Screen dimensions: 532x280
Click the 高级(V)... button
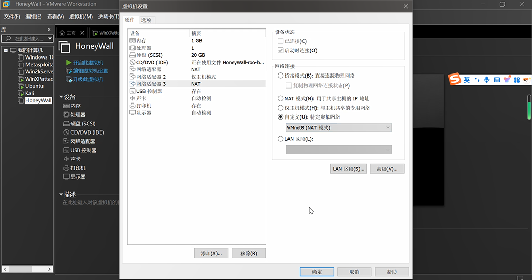click(x=387, y=169)
